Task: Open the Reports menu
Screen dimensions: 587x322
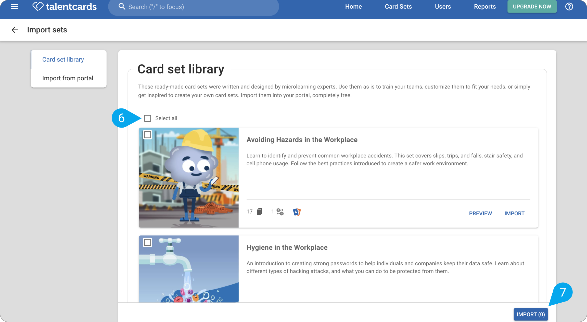Action: point(485,7)
